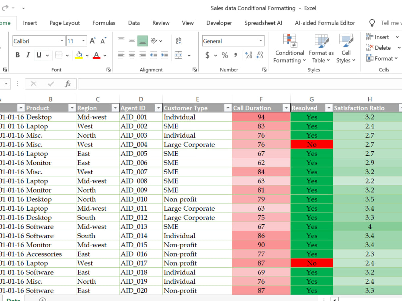This screenshot has height=301, width=402.
Task: Open Font dialog launcher
Action: tap(109, 69)
